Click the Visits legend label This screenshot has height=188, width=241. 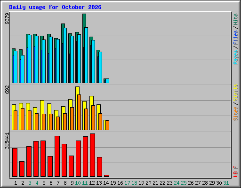(235, 93)
